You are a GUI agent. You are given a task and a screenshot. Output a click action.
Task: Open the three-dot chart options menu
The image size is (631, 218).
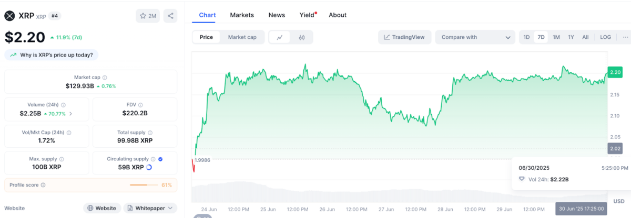coord(625,37)
